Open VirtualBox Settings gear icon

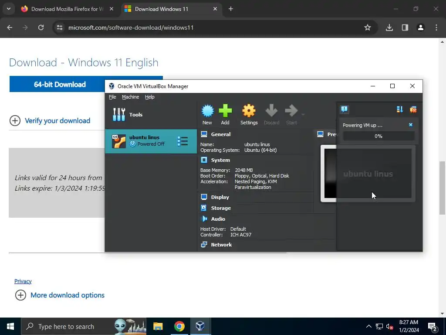249,115
